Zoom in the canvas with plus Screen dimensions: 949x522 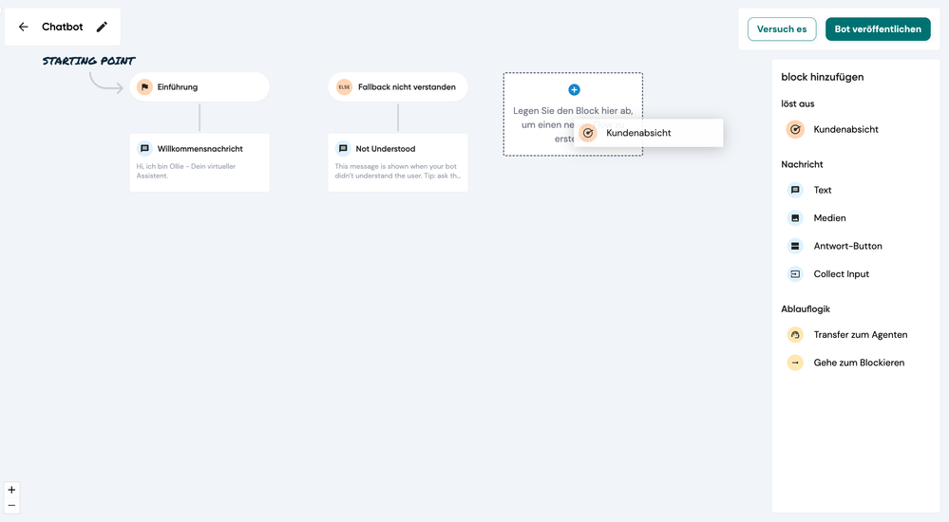[11, 490]
